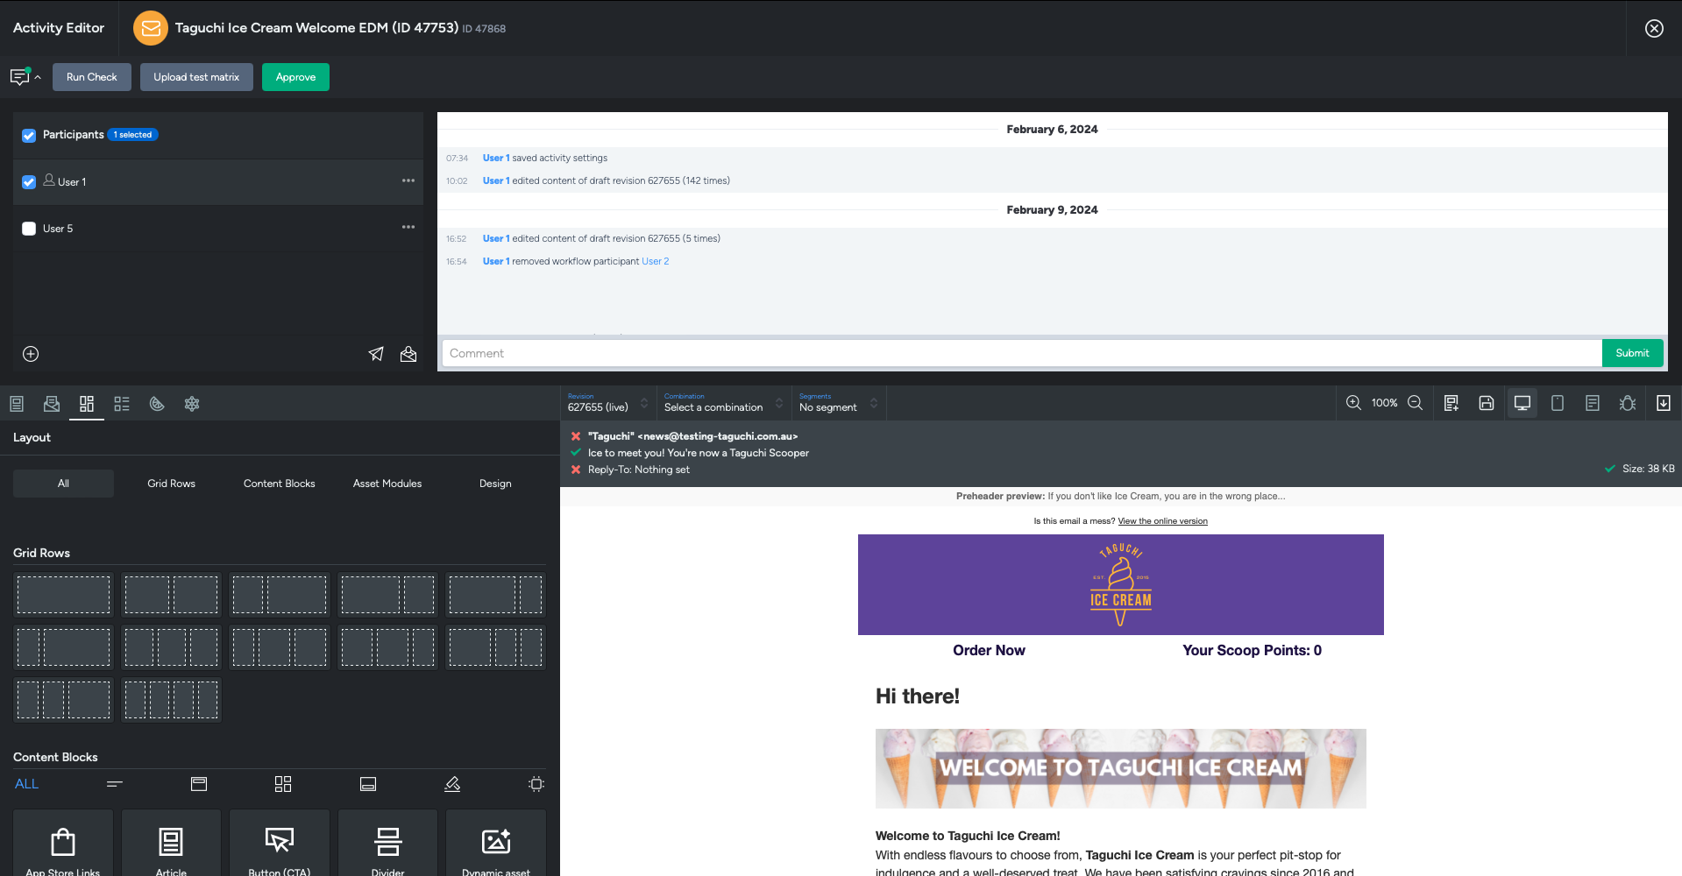Image resolution: width=1682 pixels, height=876 pixels.
Task: Deselect the User 1 checkbox
Action: (x=29, y=181)
